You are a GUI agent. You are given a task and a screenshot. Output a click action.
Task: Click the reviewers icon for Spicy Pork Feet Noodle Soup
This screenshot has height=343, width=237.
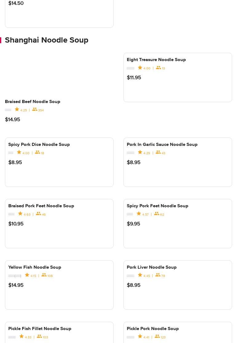157,214
